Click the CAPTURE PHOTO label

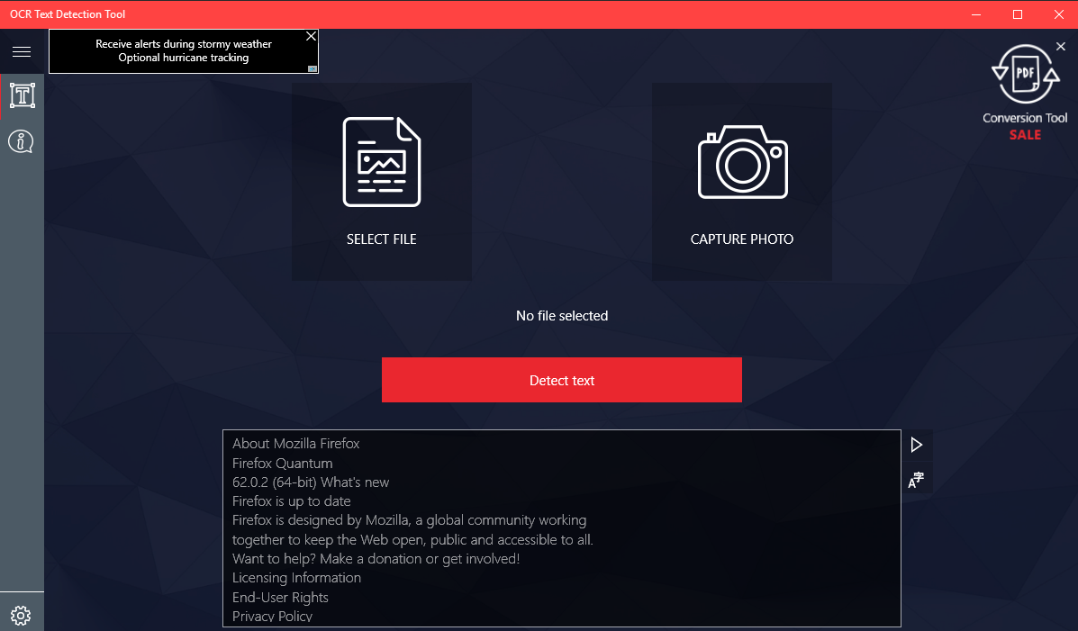click(742, 239)
